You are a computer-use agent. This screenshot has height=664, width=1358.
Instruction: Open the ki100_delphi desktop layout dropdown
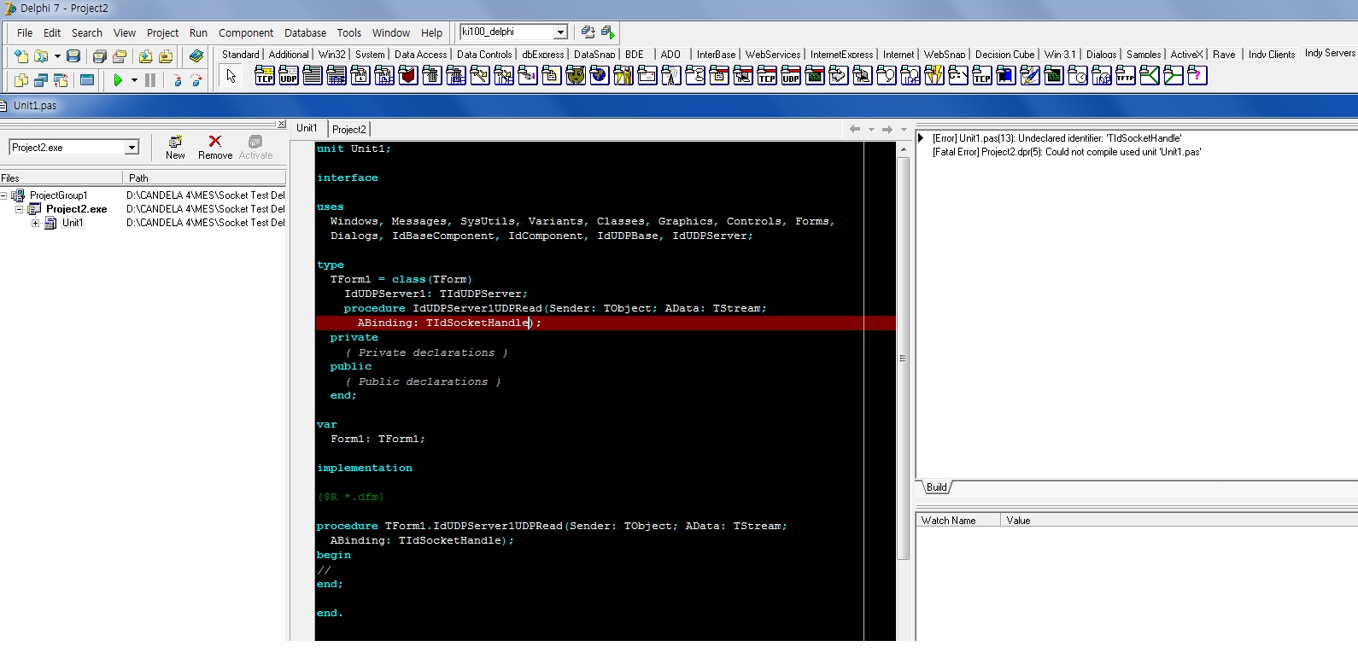coord(560,32)
